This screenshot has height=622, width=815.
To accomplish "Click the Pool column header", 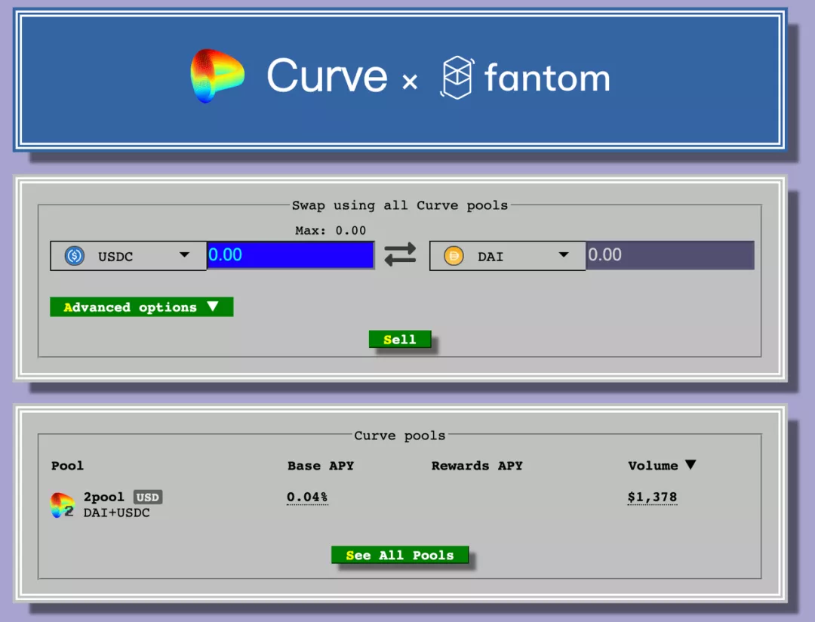I will click(x=67, y=466).
